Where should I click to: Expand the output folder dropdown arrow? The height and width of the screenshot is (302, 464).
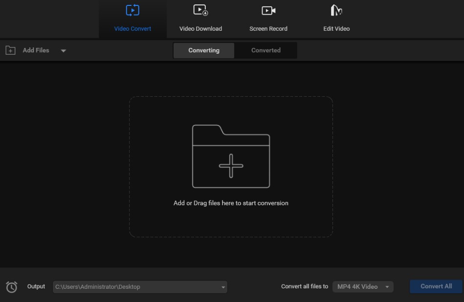(223, 287)
